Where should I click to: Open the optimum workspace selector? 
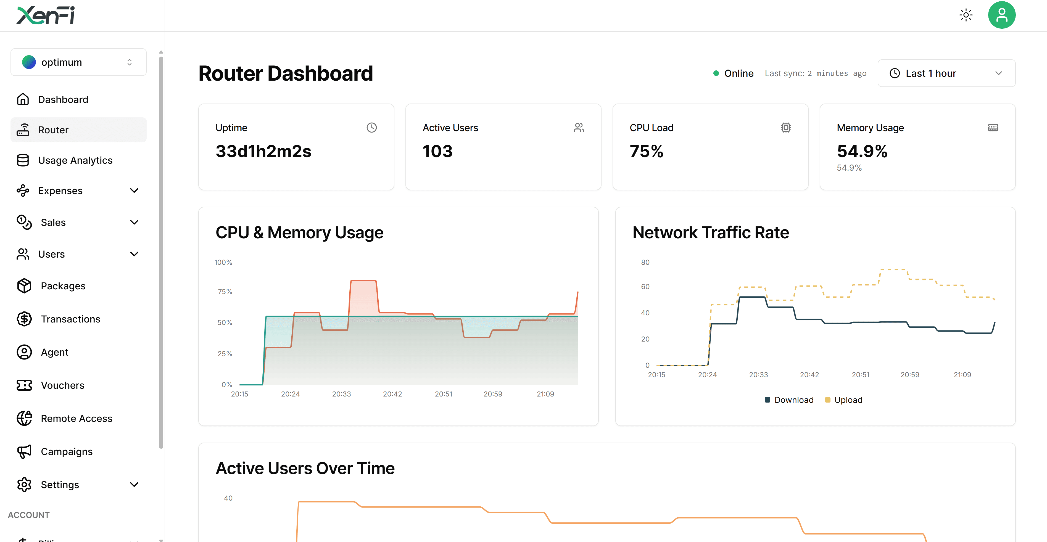click(78, 62)
